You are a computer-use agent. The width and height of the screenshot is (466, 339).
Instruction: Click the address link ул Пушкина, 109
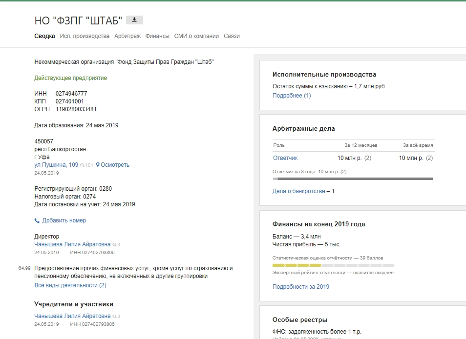click(56, 165)
